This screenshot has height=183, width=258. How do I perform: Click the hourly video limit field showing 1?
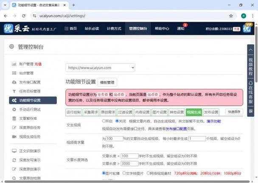197,138
